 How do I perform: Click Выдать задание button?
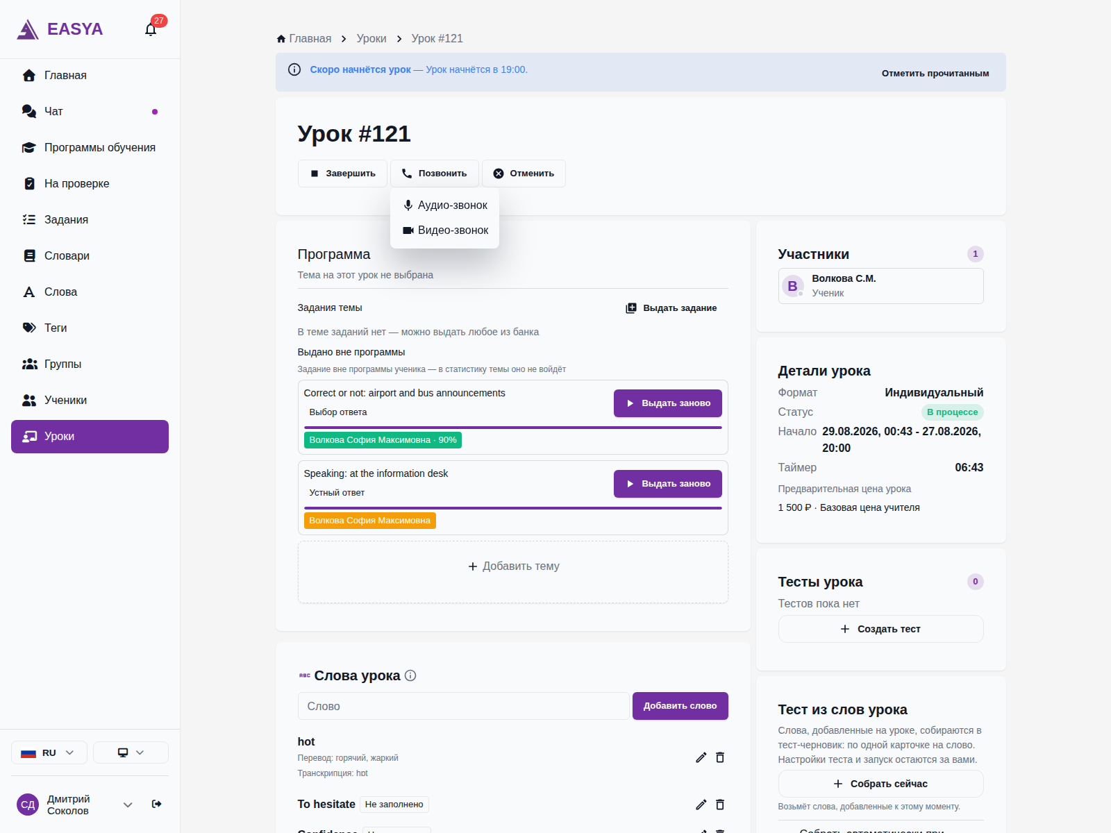671,308
